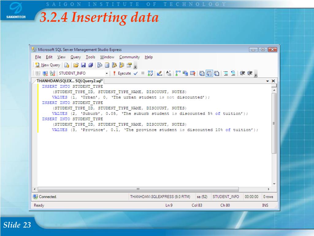Click 'THANHDAN\SQLEXPRESS (9.0 RTM)' in status bar

tap(160, 197)
